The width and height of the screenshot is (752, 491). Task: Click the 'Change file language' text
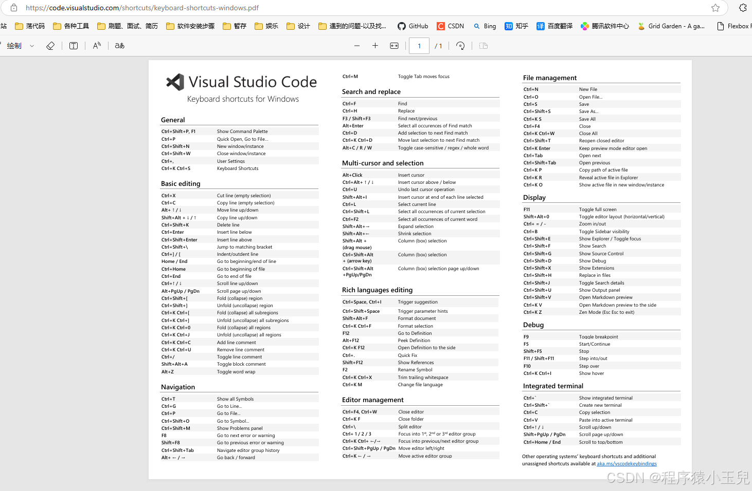(x=420, y=385)
